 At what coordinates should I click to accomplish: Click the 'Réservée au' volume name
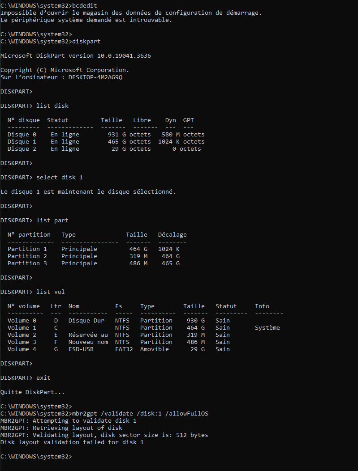(x=88, y=335)
